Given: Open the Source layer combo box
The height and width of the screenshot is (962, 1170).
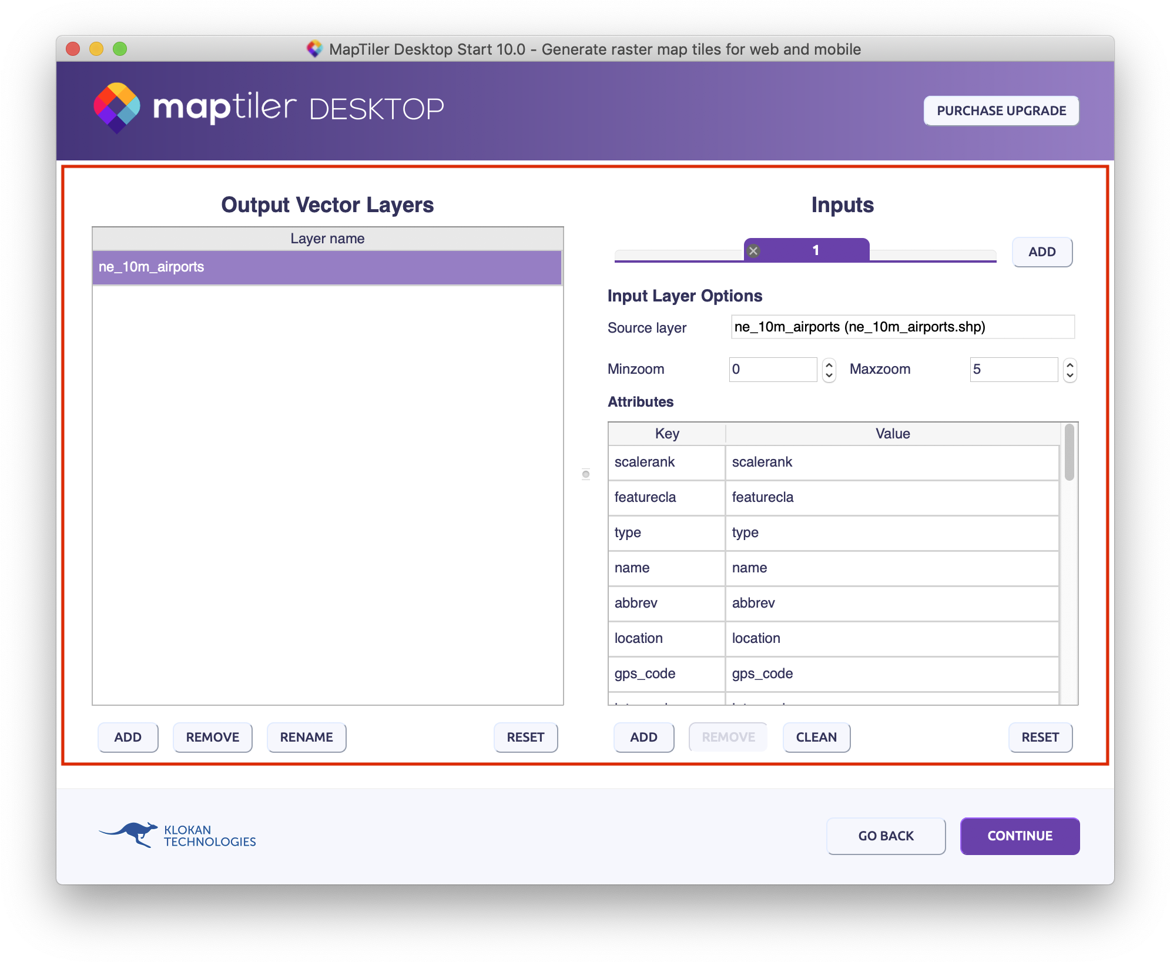Looking at the screenshot, I should 903,327.
